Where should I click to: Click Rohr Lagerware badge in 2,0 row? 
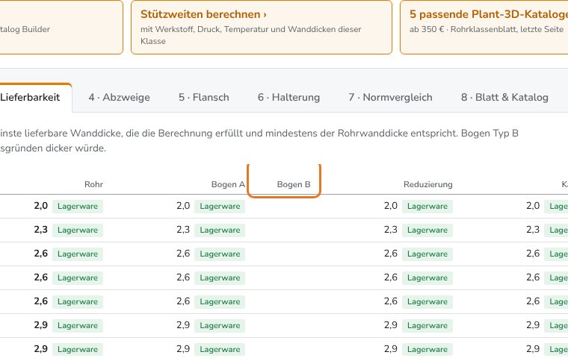[78, 206]
